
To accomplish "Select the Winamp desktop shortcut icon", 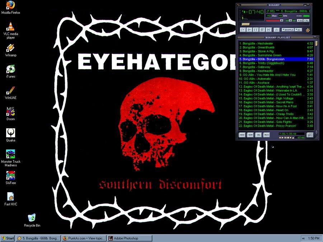I will click(x=11, y=50).
